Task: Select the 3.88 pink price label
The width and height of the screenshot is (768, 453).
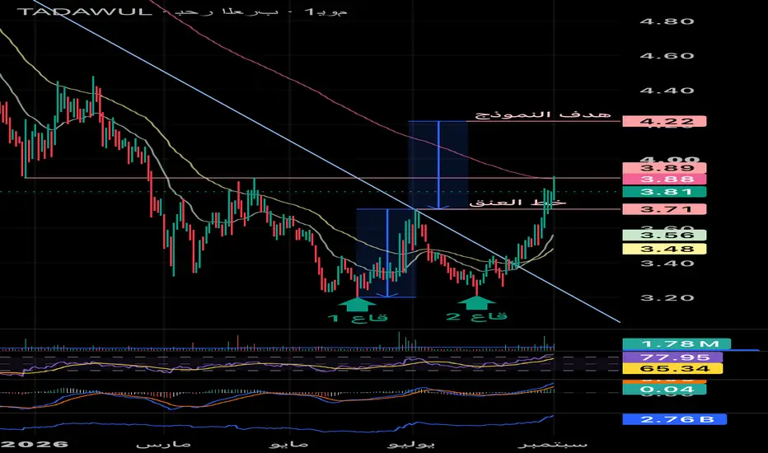Action: tap(664, 180)
